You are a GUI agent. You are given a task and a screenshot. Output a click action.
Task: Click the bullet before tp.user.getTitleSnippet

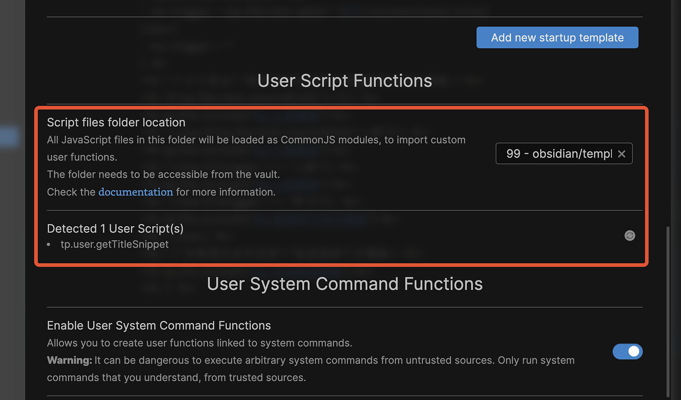coord(50,244)
